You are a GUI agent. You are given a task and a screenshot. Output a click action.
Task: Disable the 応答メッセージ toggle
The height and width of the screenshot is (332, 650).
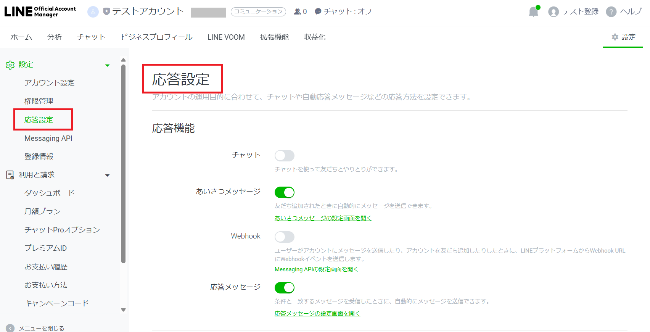pos(285,288)
